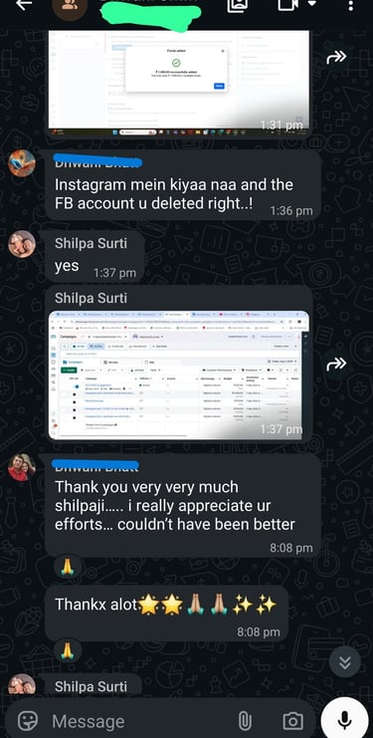The height and width of the screenshot is (738, 373).
Task: Open the attachment paperclip menu
Action: (x=245, y=721)
